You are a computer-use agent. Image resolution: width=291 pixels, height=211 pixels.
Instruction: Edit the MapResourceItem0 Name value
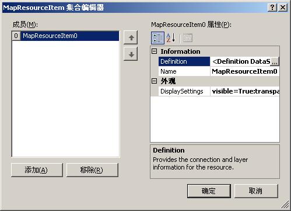point(245,71)
